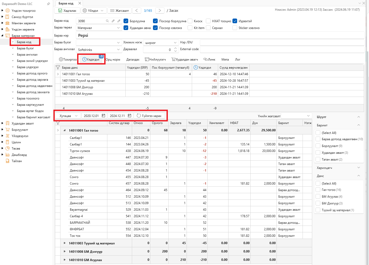This screenshot has width=369, height=265.
Task: Enable the НХАТ тооцно checkbox
Action: [208, 21]
